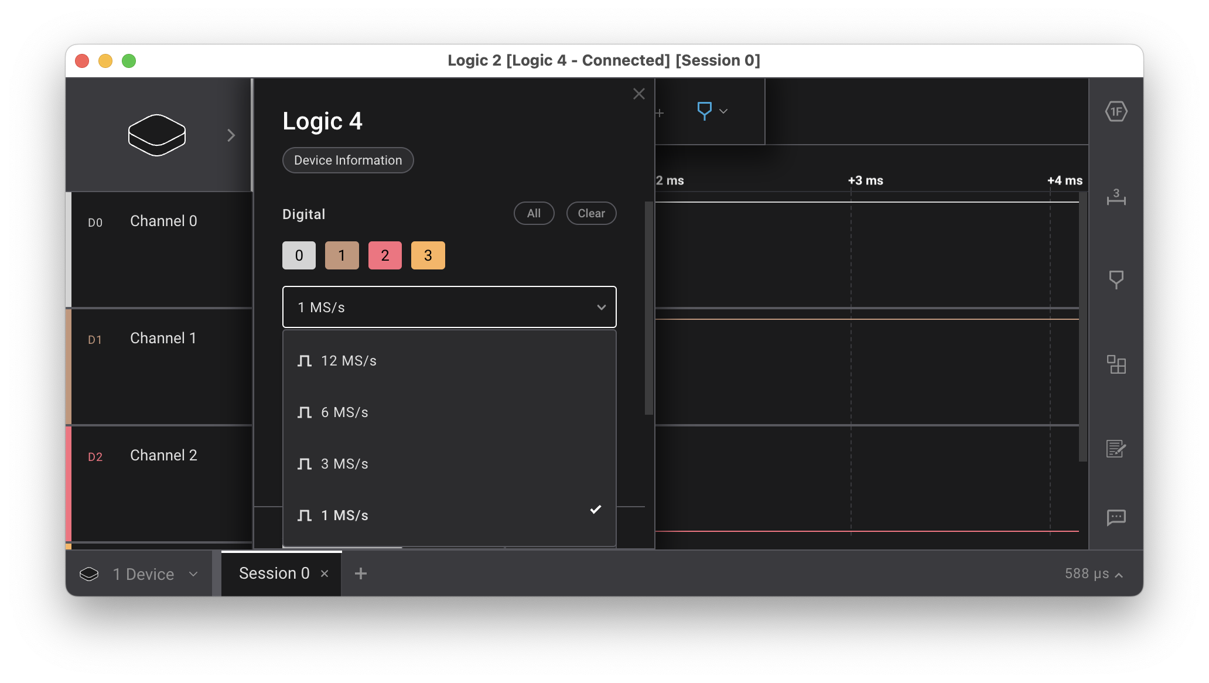Toggle digital channel 2
The height and width of the screenshot is (683, 1209).
[x=385, y=255]
